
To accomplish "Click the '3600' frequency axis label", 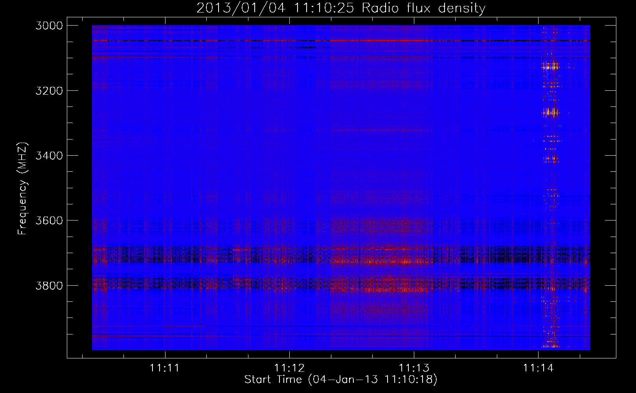I will (49, 220).
